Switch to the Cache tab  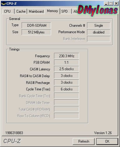21,11
